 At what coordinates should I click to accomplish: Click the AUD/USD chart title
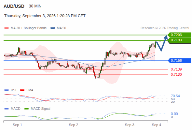pos(14,6)
